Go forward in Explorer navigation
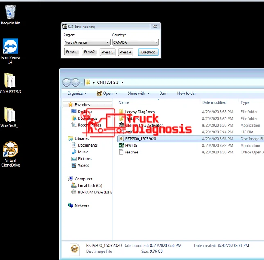Image resolution: width=264 pixels, height=260 pixels. click(75, 82)
